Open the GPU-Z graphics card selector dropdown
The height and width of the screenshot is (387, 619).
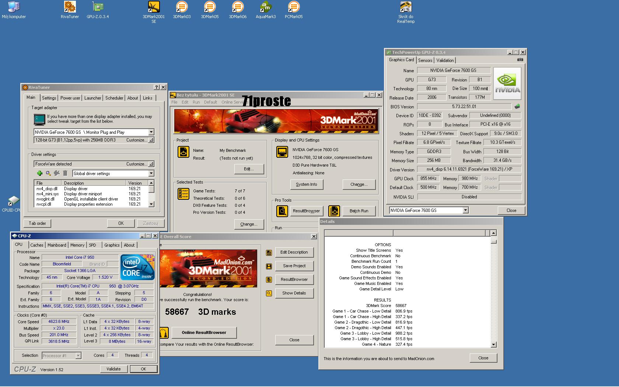tap(465, 210)
